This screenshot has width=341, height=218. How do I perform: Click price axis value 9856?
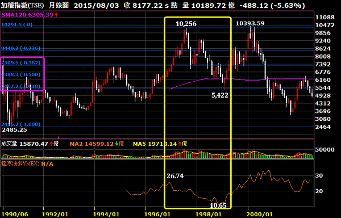[x=323, y=33]
